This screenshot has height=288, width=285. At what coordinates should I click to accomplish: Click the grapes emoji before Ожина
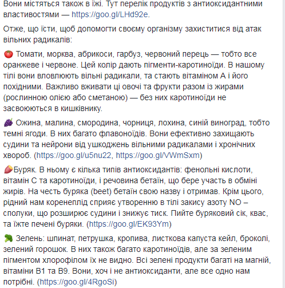click(x=9, y=123)
